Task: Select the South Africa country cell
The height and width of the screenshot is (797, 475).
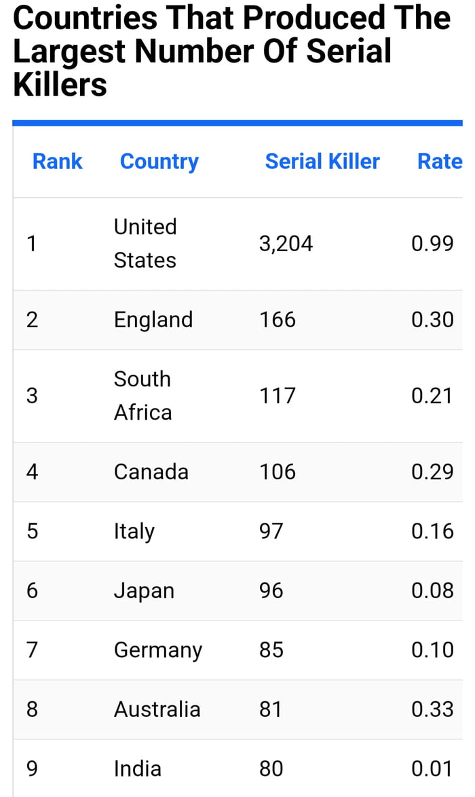Action: coord(143,396)
